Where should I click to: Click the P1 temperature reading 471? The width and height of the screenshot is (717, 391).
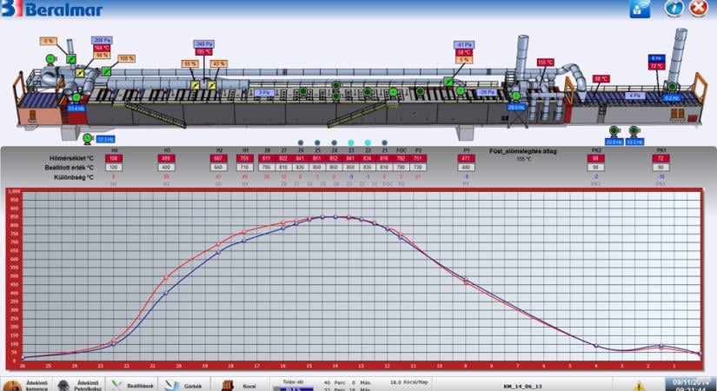(x=466, y=158)
